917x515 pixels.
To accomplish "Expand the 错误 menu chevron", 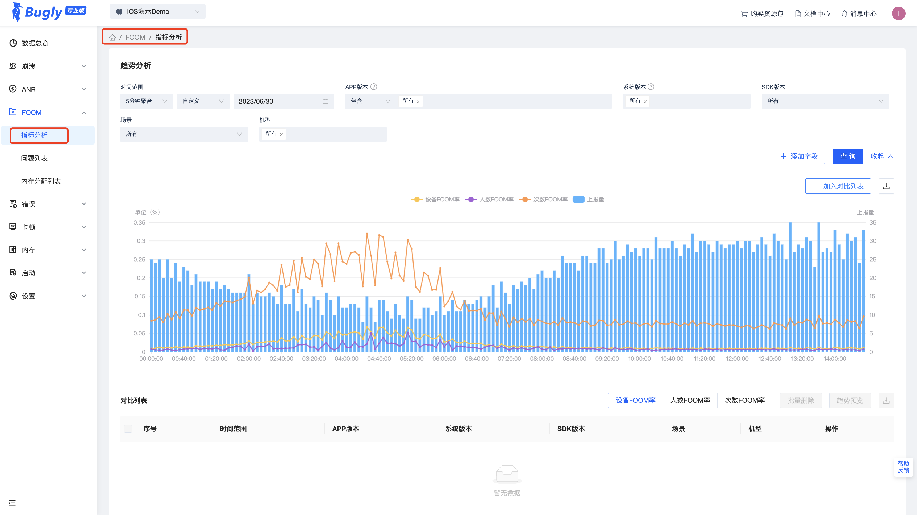I will (84, 204).
